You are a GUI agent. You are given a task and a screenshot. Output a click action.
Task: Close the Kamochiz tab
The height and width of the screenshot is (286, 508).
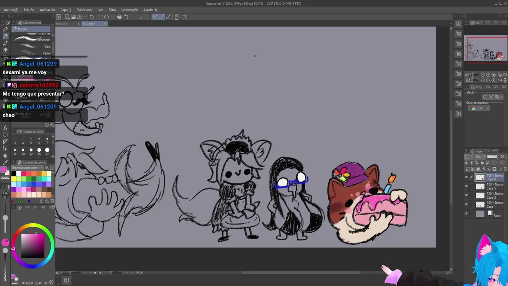click(79, 23)
